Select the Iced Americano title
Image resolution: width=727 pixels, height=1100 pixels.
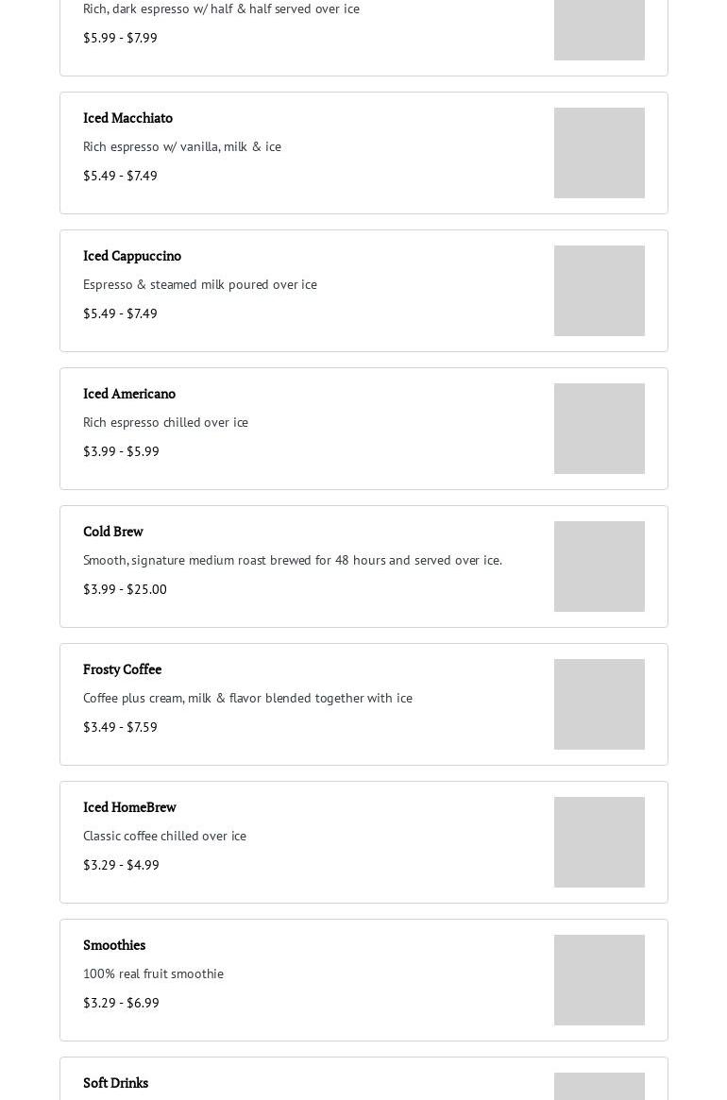pyautogui.click(x=129, y=394)
